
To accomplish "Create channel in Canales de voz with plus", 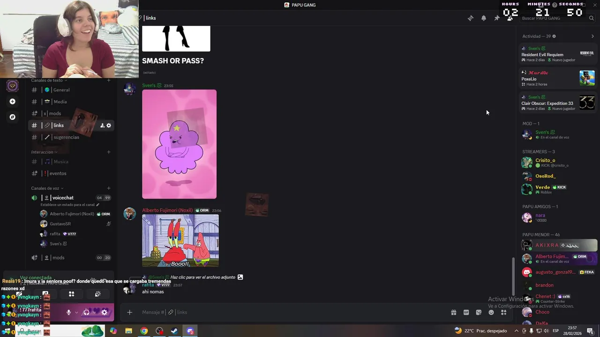I will pyautogui.click(x=109, y=188).
